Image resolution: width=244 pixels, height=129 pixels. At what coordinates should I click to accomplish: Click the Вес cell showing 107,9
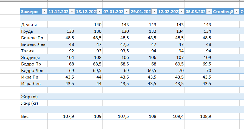tap(61, 116)
